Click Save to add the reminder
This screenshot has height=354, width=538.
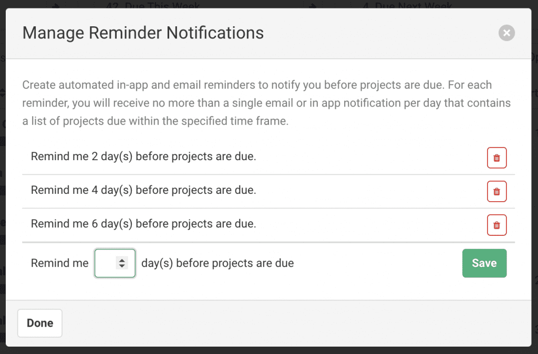[x=484, y=263]
